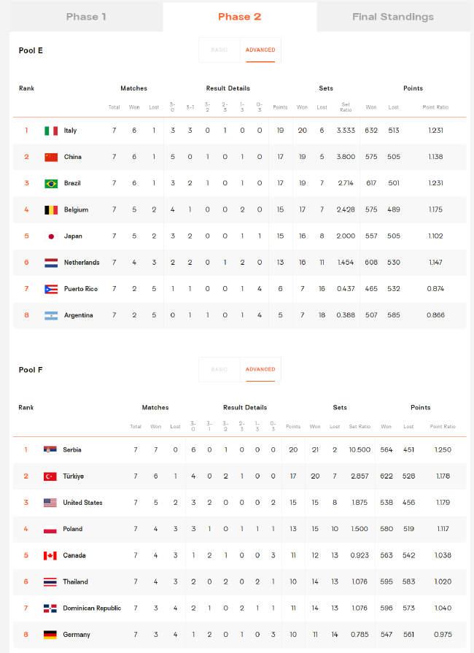
Task: Click the Belgium flag icon
Action: 51,210
